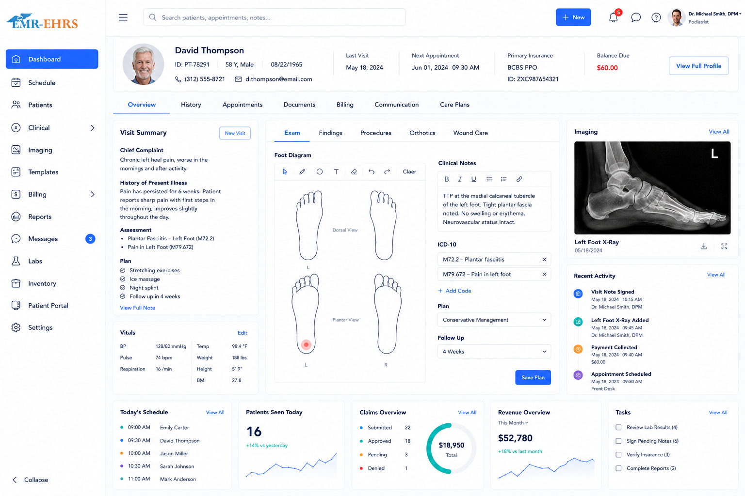Remove M79.672 Pain in left foot code
The width and height of the screenshot is (745, 496).
[544, 274]
